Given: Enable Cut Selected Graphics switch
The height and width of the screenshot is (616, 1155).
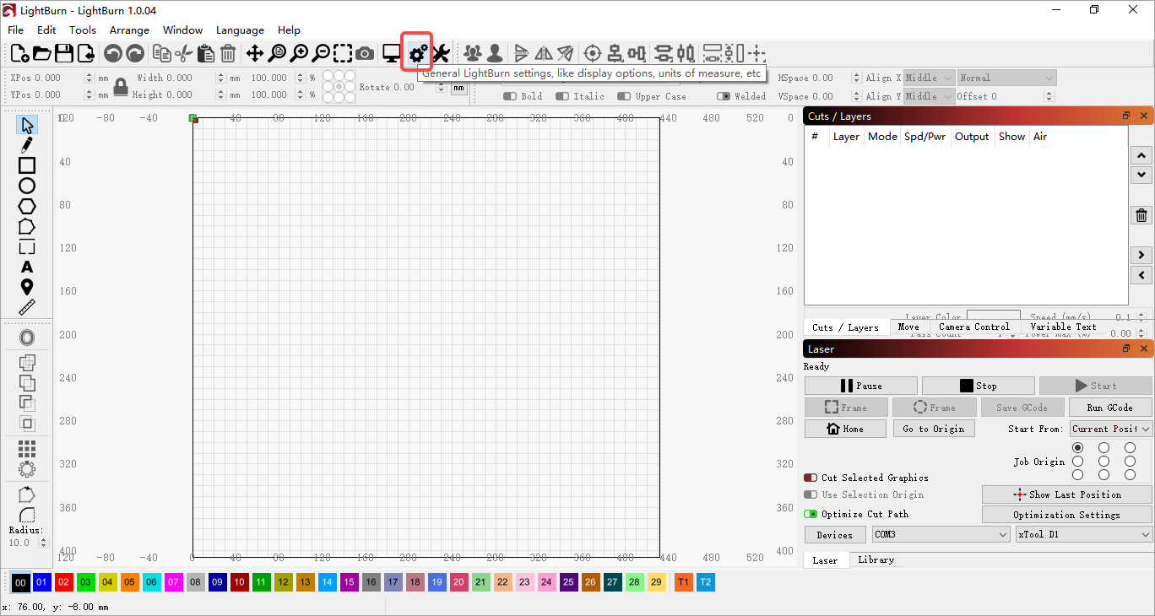Looking at the screenshot, I should (x=811, y=478).
